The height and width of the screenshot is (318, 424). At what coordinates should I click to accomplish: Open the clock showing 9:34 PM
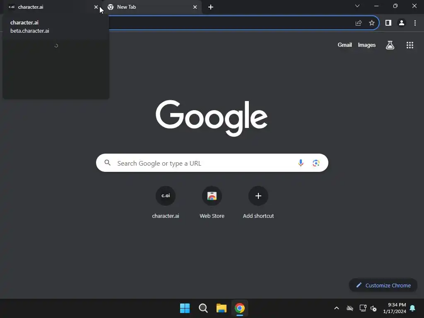tap(395, 308)
